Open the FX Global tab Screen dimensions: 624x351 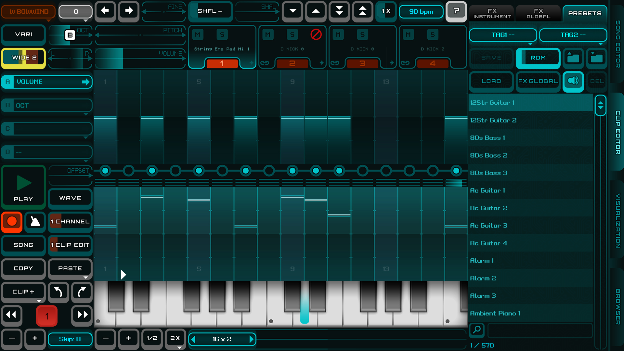[538, 14]
